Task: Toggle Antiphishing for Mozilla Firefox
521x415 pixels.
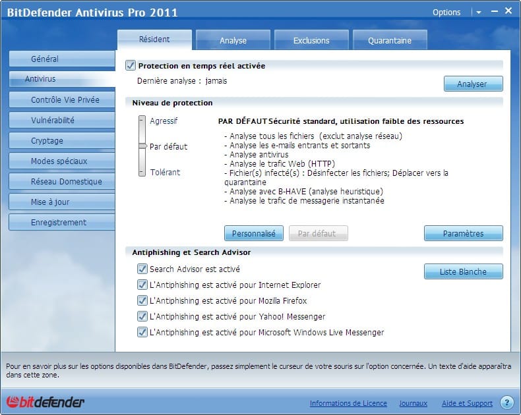Action: click(142, 300)
